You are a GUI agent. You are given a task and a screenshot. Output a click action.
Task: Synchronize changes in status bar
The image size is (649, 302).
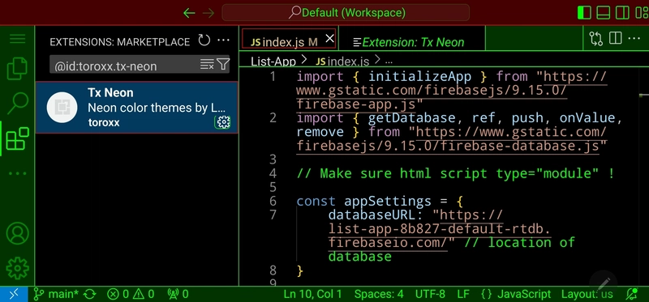tap(90, 294)
